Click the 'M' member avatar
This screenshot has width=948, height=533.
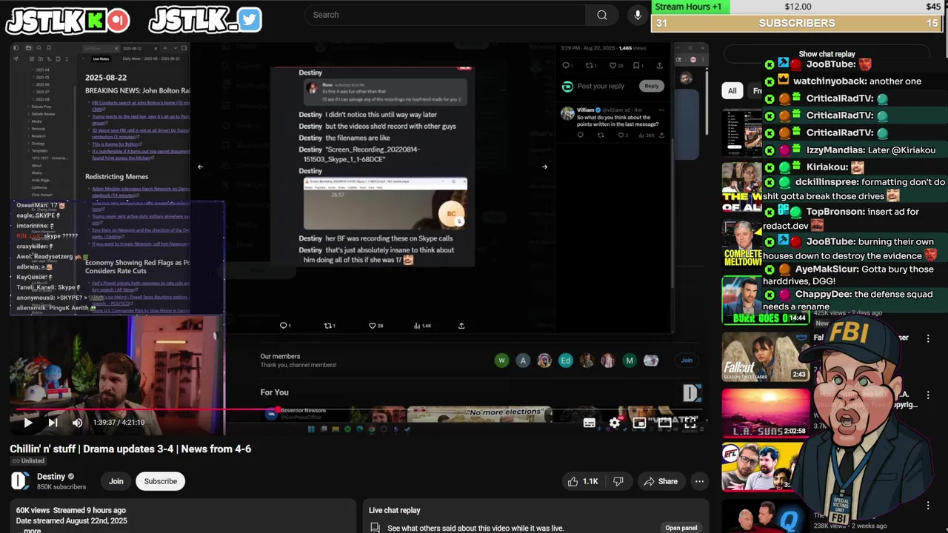pyautogui.click(x=630, y=361)
